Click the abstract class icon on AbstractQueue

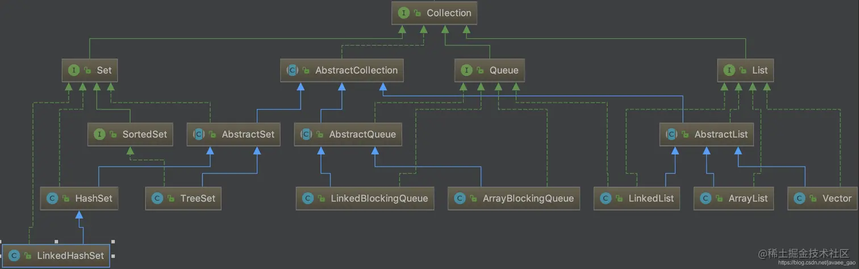point(306,134)
